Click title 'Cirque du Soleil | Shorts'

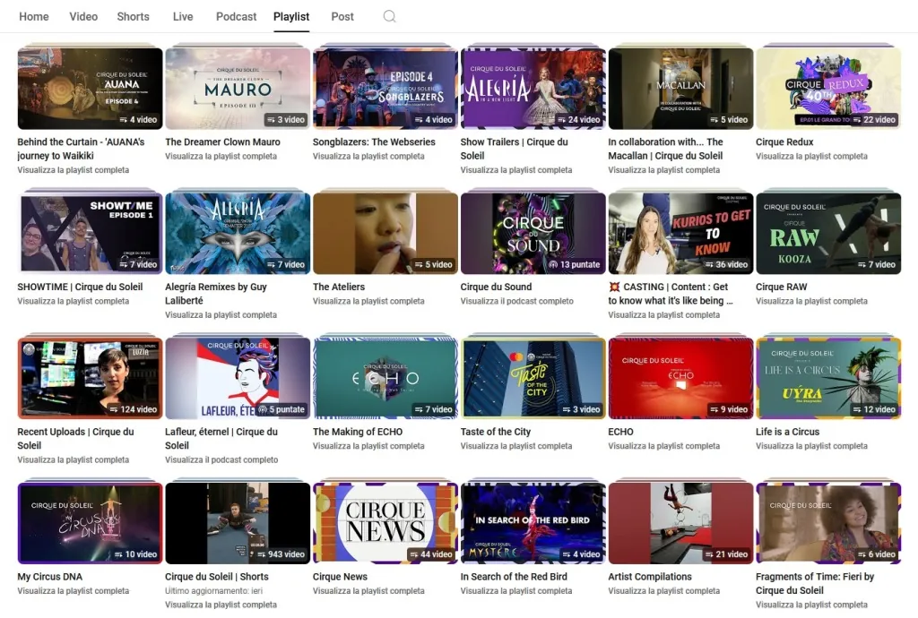[x=217, y=577]
